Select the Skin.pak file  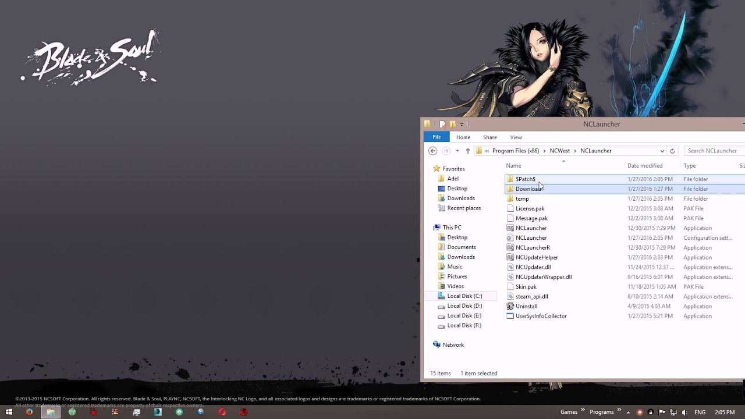[x=526, y=286]
